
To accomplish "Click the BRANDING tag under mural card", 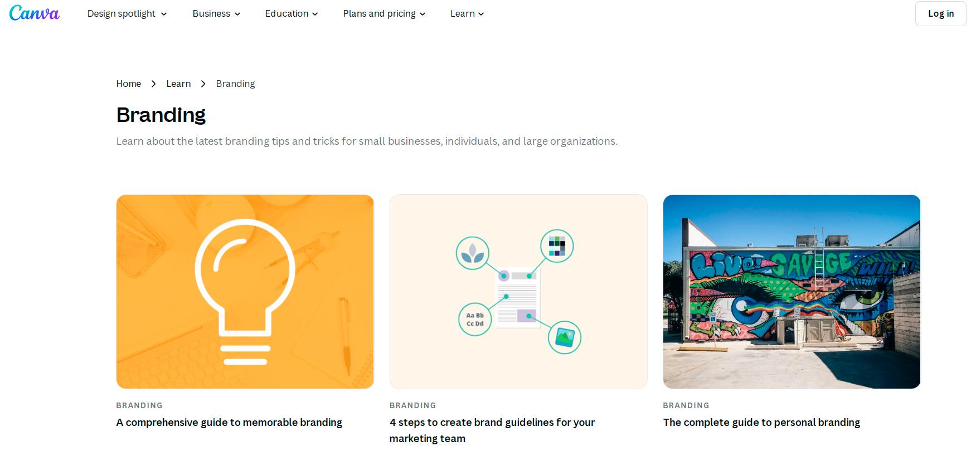I will point(686,405).
